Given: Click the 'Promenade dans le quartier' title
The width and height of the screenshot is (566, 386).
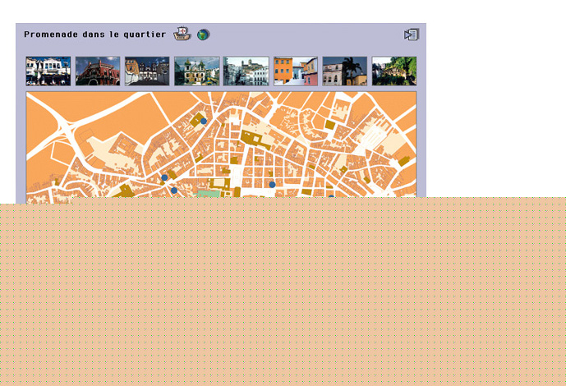Looking at the screenshot, I should pyautogui.click(x=95, y=34).
